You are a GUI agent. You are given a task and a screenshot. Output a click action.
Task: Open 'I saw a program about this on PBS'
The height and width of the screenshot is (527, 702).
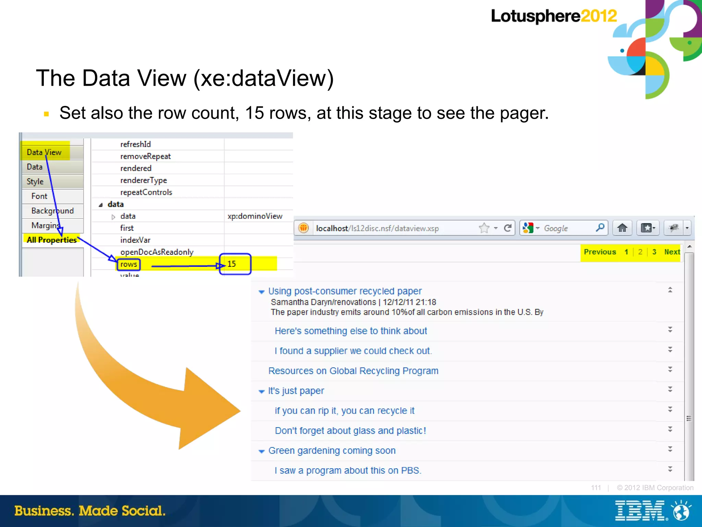point(348,470)
